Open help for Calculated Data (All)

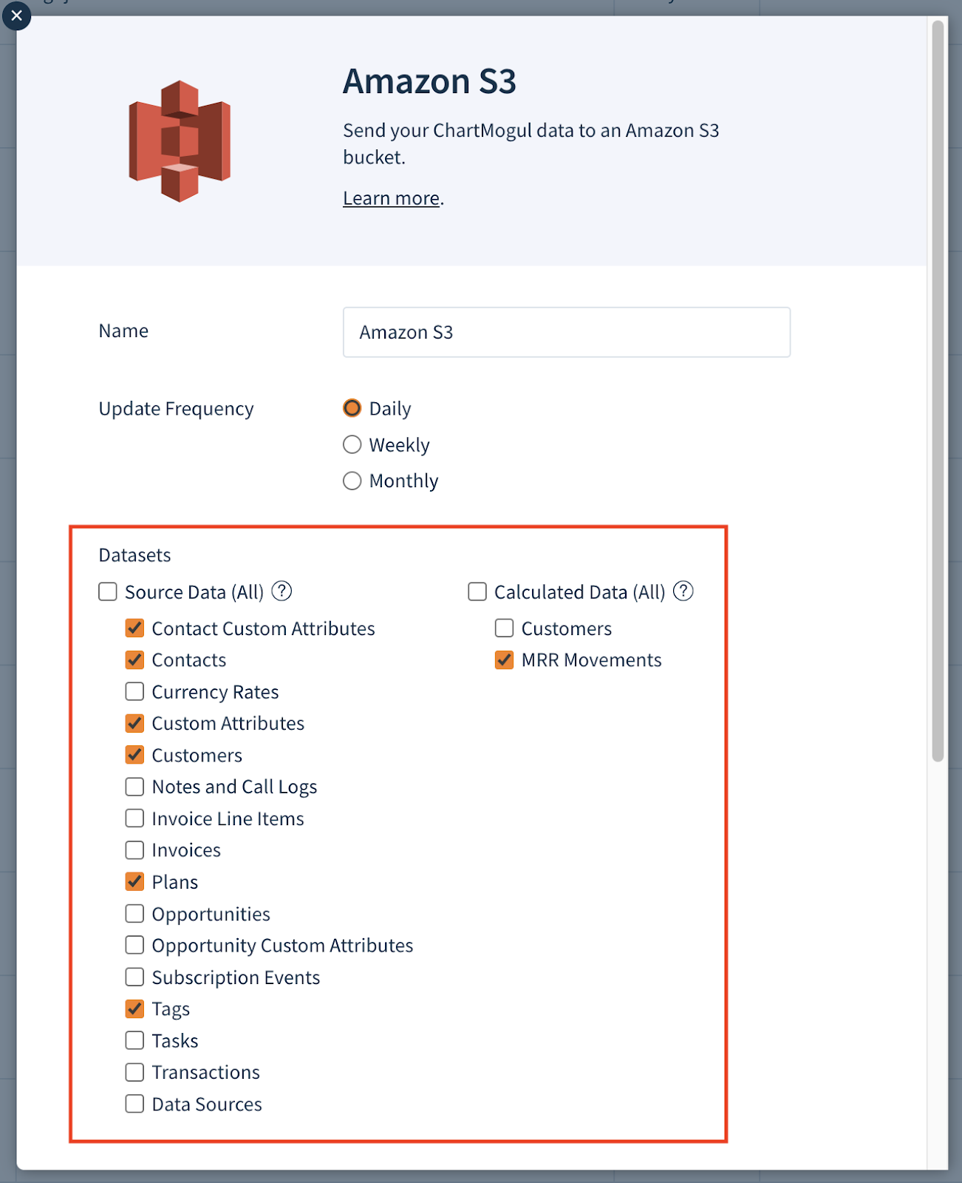683,591
